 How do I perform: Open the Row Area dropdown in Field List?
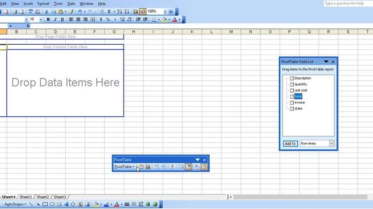tap(332, 143)
